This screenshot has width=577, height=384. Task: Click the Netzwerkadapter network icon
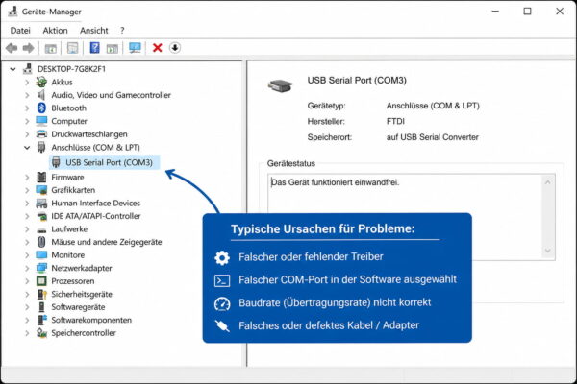(x=41, y=268)
